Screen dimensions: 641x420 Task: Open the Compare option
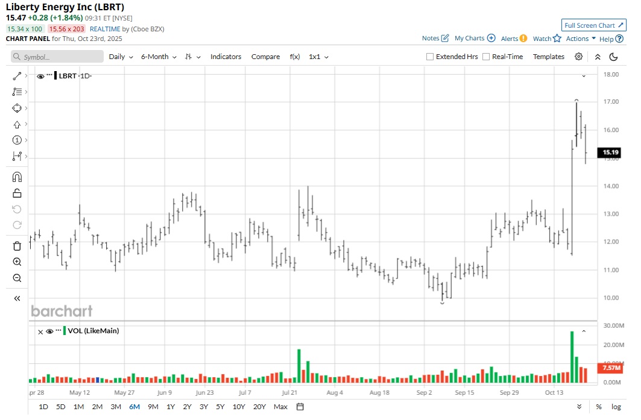(265, 57)
